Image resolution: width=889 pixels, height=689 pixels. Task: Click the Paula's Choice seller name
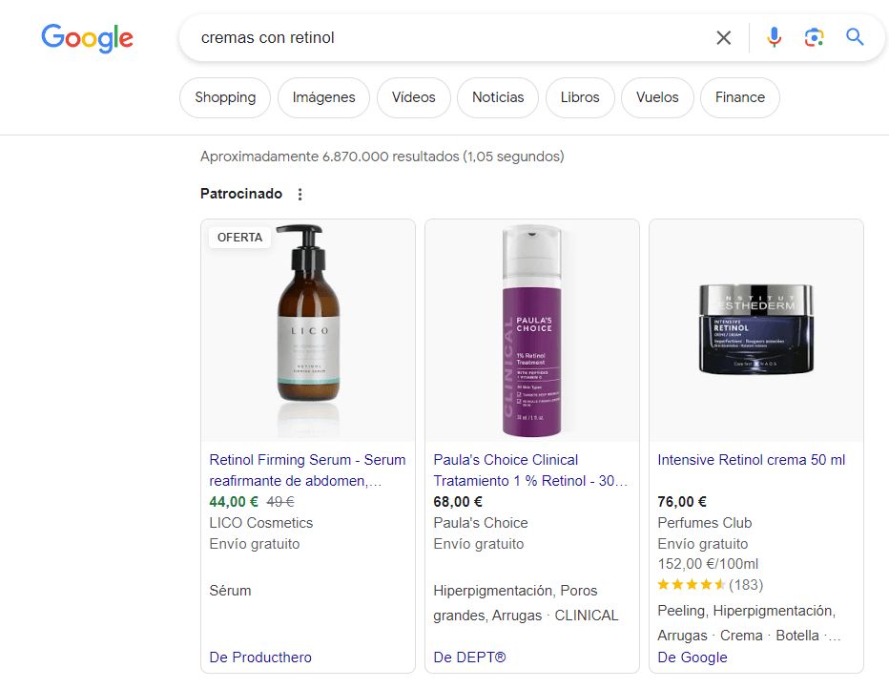480,523
